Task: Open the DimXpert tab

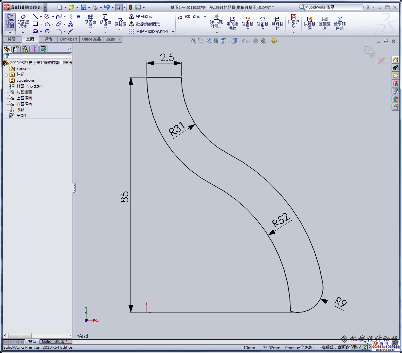Action: click(x=69, y=39)
